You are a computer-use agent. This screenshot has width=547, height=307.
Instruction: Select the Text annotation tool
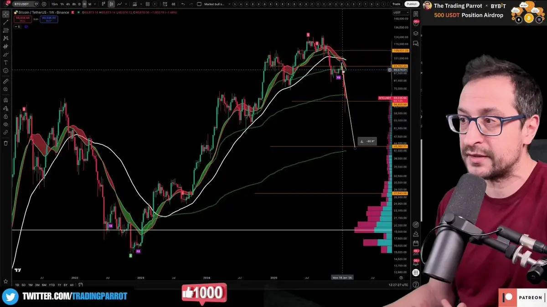point(6,62)
